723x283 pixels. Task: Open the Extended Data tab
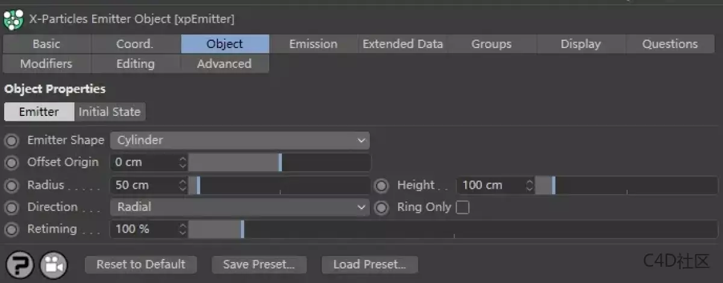point(402,44)
